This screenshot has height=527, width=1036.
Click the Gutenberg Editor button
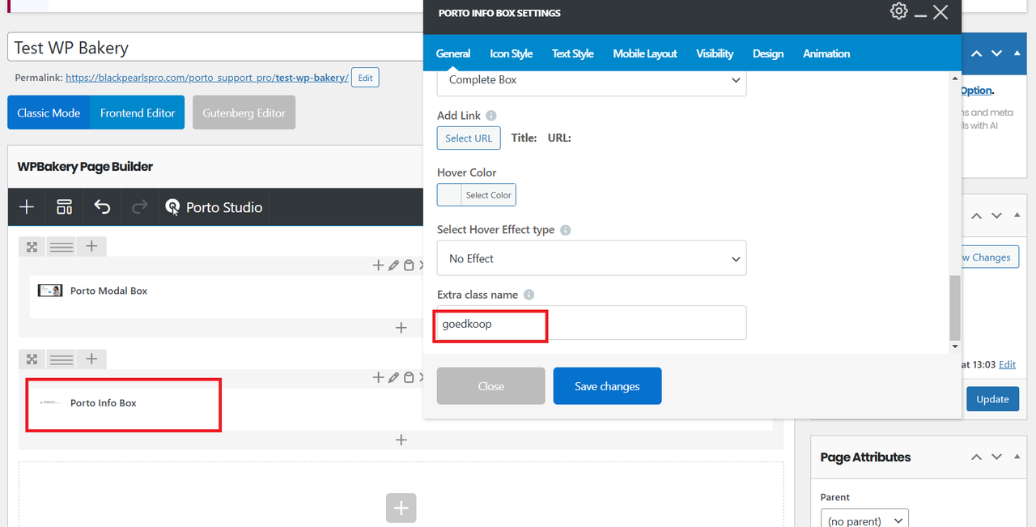244,113
